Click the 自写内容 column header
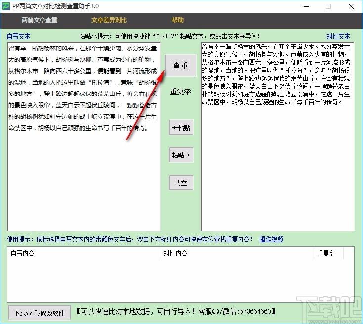This screenshot has height=324, width=363. [x=84, y=253]
